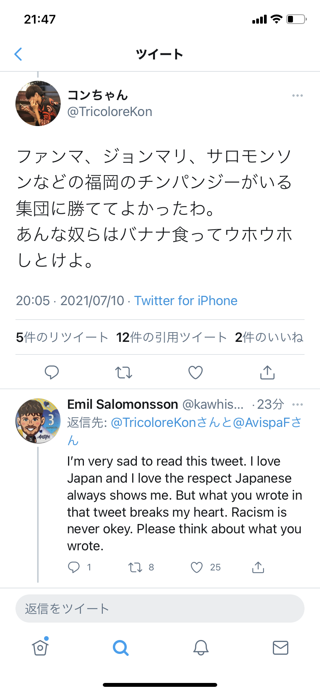Open the Notifications bell tab
Viewport: 320px width, 693px height.
pyautogui.click(x=201, y=647)
